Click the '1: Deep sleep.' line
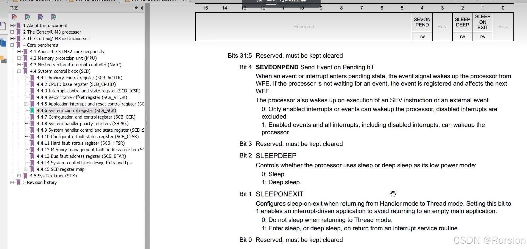Image resolution: width=527 pixels, height=249 pixels. (281, 182)
